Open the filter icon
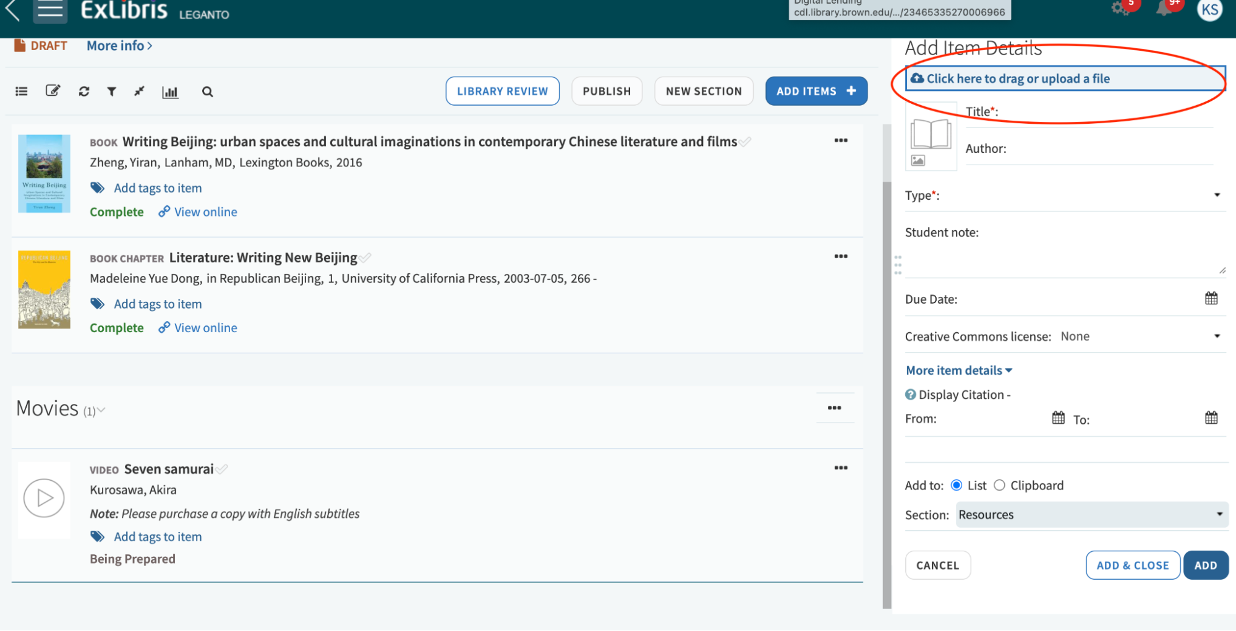 (x=111, y=91)
